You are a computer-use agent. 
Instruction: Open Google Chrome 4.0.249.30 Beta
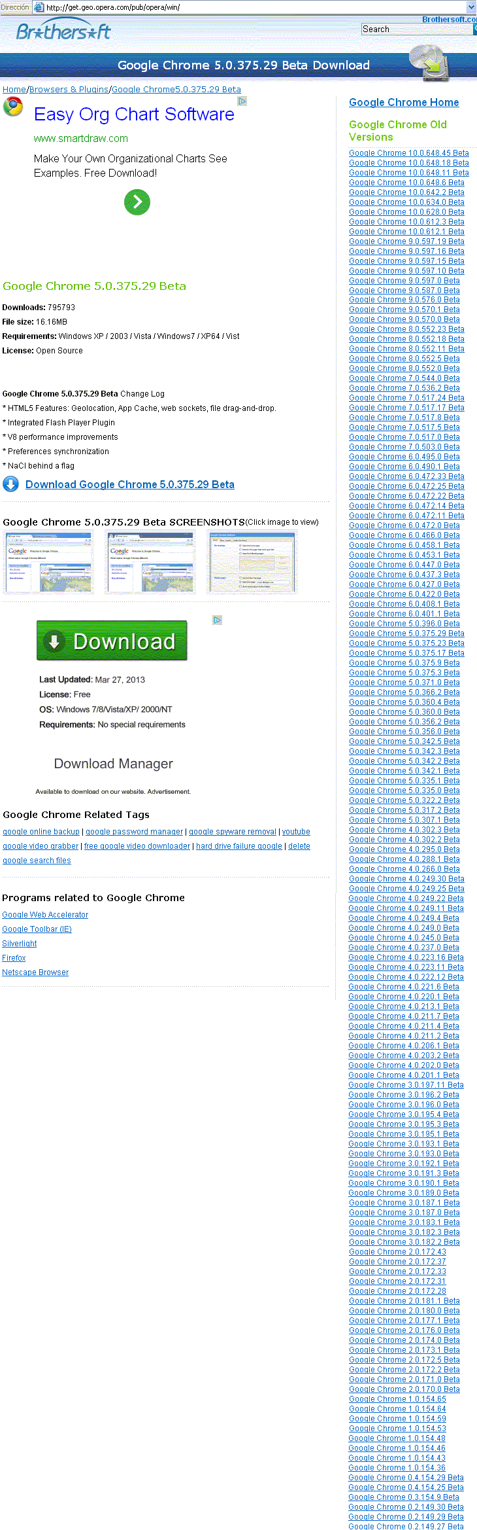click(x=406, y=879)
